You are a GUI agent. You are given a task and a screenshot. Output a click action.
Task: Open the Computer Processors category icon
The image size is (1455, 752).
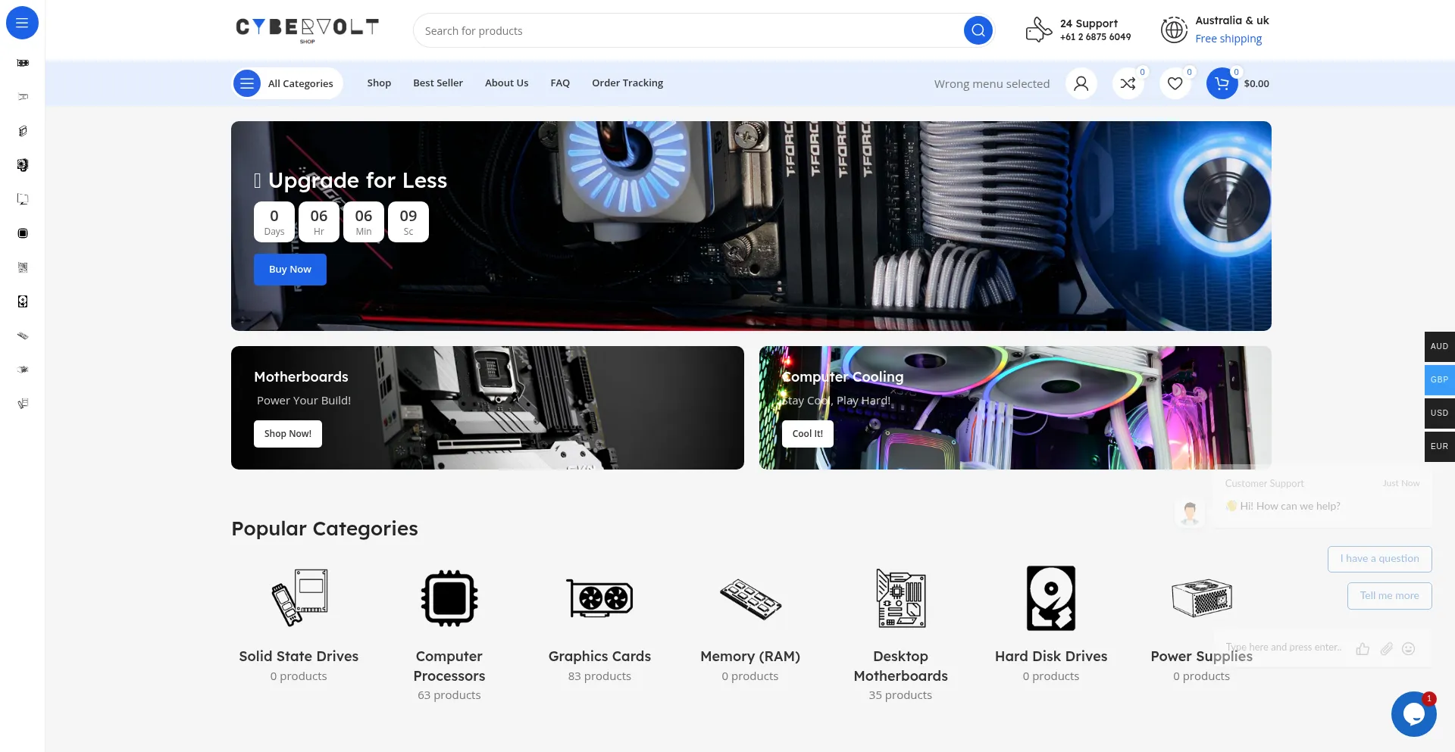(449, 598)
